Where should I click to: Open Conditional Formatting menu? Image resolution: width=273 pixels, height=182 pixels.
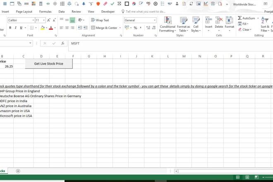[x=168, y=24]
